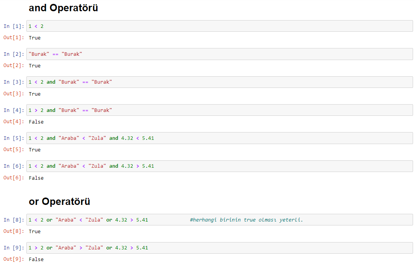Image resolution: width=415 pixels, height=263 pixels.
Task: Click the True output of Out[8]
Action: pos(35,232)
